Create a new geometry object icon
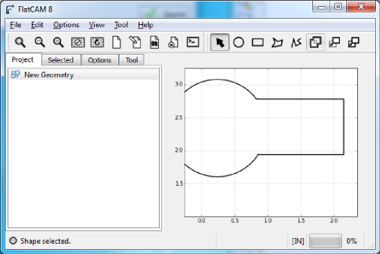Image resolution: width=380 pixels, height=254 pixels. click(x=117, y=42)
